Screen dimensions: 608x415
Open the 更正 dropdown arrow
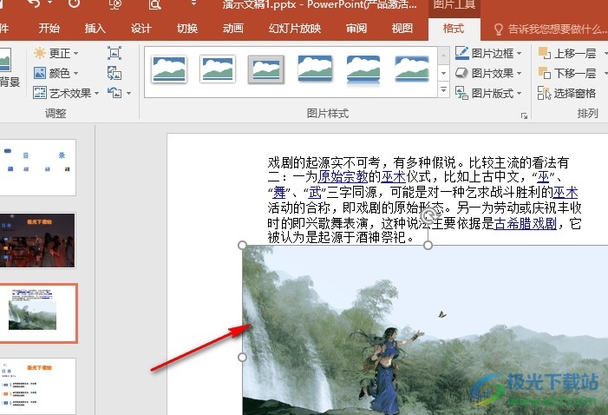click(75, 53)
